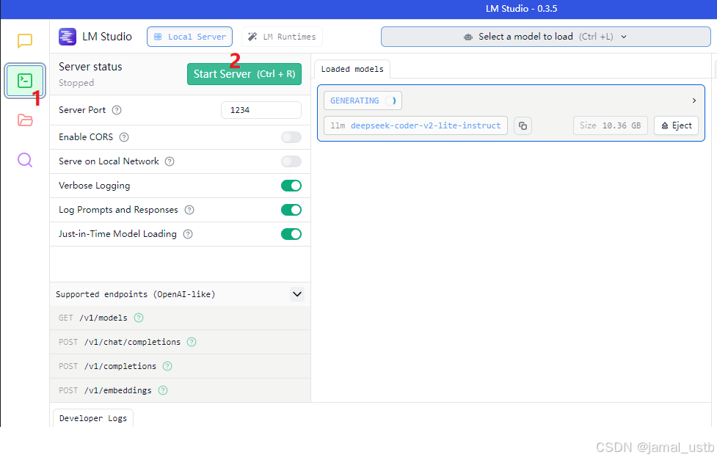
Task: Click help icon next to POST /v1/completions
Action: [x=167, y=366]
